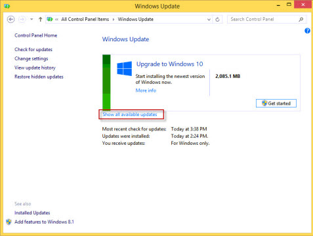Click Show all available updates
This screenshot has width=313, height=236.
(x=130, y=114)
